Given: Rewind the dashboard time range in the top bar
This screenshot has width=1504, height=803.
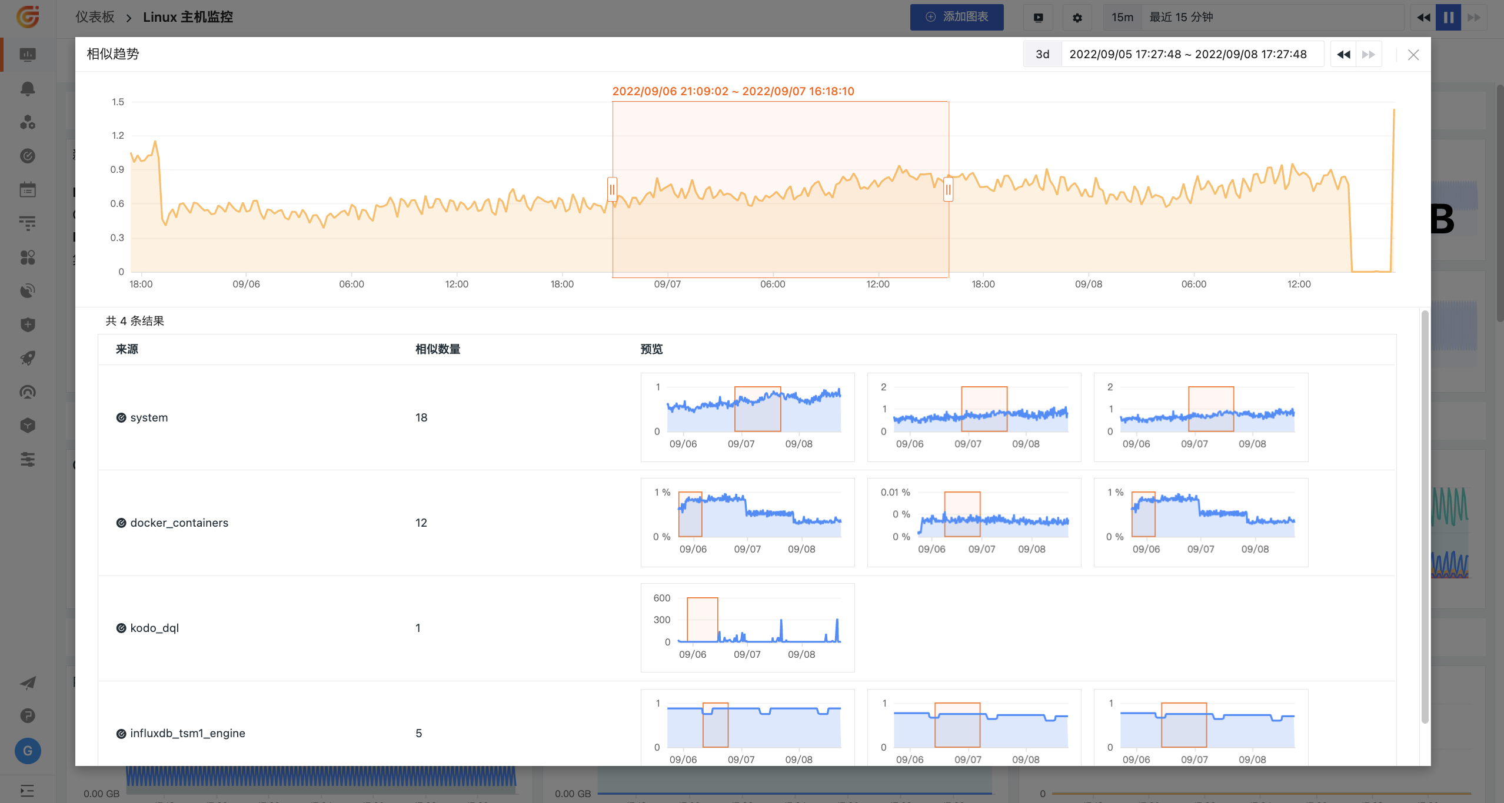Looking at the screenshot, I should tap(1423, 18).
